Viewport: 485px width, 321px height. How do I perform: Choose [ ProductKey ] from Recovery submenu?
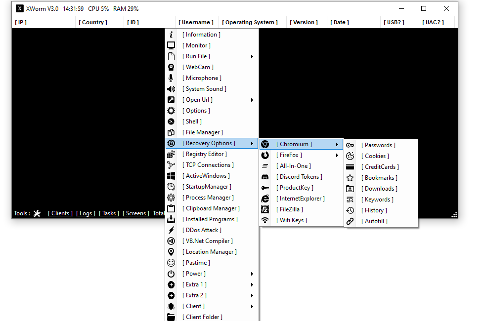(x=301, y=188)
